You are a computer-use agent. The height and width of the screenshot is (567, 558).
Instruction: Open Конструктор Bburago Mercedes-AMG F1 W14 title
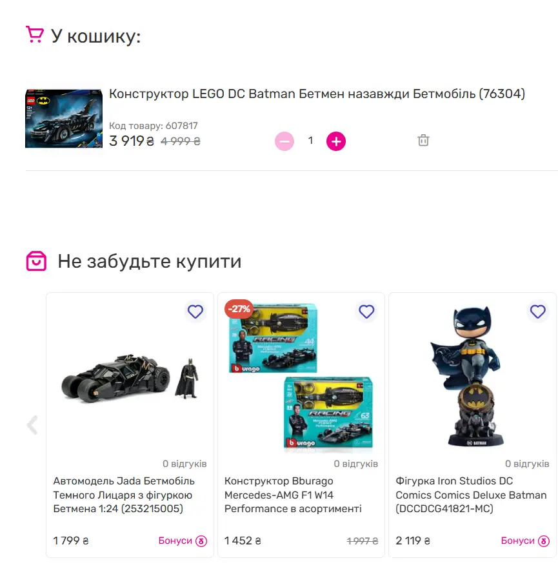(x=293, y=495)
